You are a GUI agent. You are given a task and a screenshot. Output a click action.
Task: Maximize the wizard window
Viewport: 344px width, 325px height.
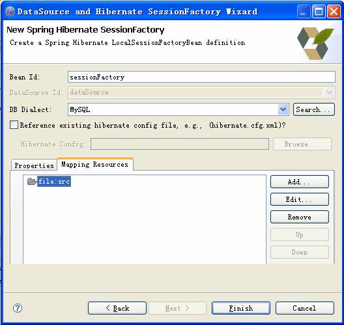(x=319, y=12)
